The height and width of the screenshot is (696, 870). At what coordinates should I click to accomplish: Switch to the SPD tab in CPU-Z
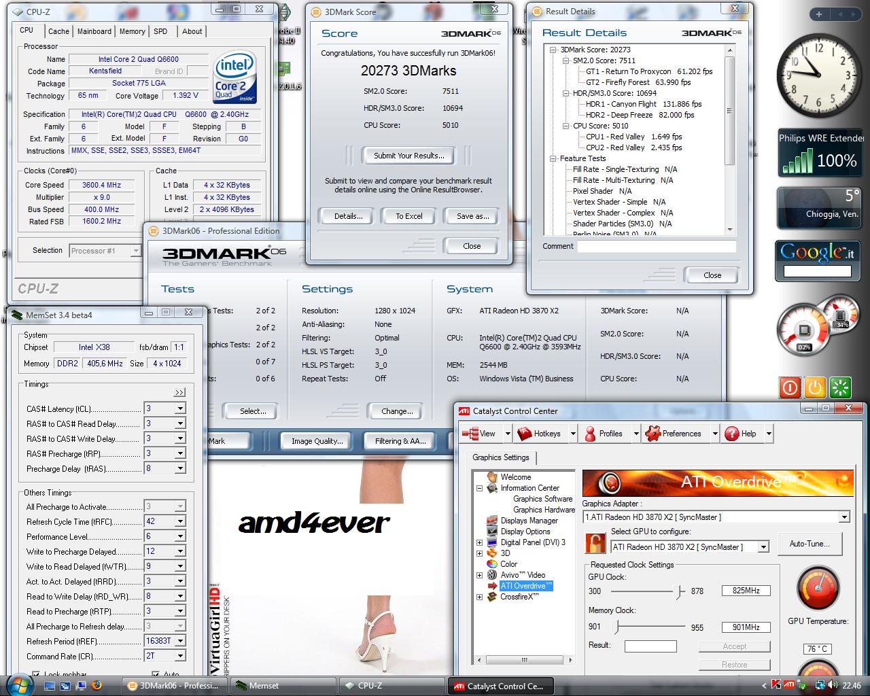point(160,31)
